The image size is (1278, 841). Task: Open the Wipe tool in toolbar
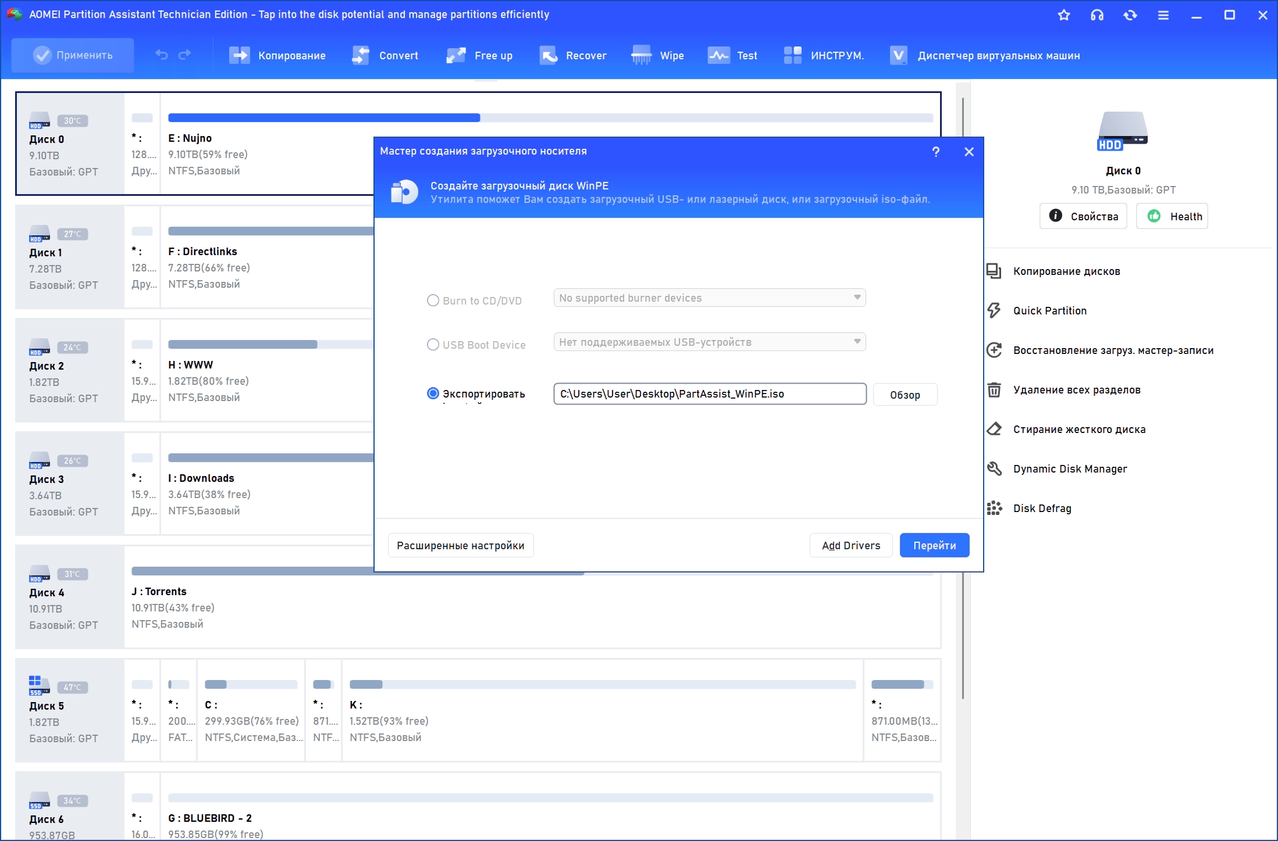pyautogui.click(x=657, y=55)
